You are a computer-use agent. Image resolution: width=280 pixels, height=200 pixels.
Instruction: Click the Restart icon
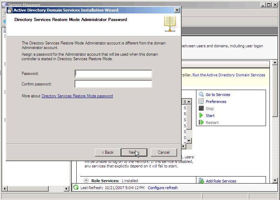pyautogui.click(x=201, y=123)
